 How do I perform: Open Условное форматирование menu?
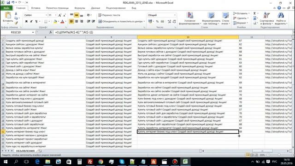tap(190, 18)
